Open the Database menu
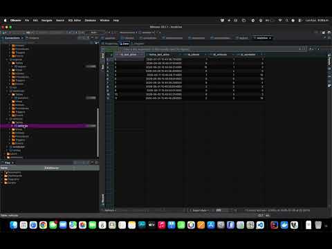Image resolution: width=332 pixels, height=249 pixels. point(91,20)
